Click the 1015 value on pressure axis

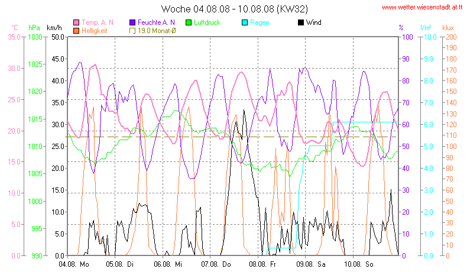tap(35, 119)
